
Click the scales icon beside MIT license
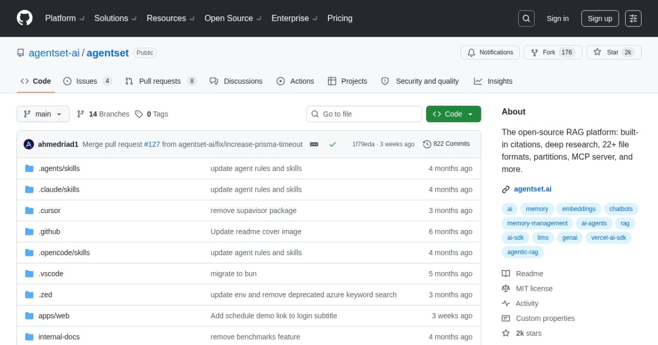[506, 289]
